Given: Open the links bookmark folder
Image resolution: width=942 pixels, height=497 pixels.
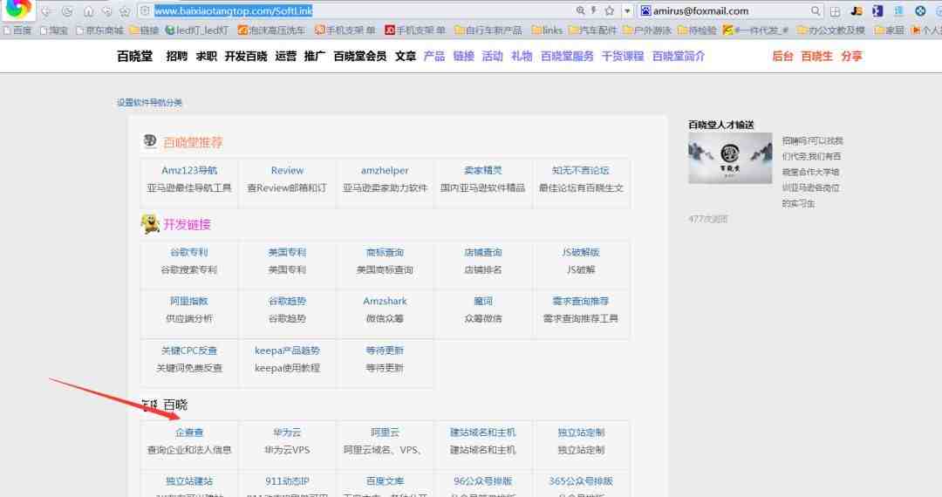Looking at the screenshot, I should point(547,30).
